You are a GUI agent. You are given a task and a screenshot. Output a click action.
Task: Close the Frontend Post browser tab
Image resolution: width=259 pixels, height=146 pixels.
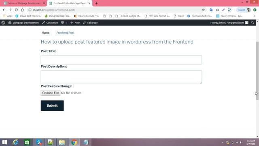[x=89, y=3]
